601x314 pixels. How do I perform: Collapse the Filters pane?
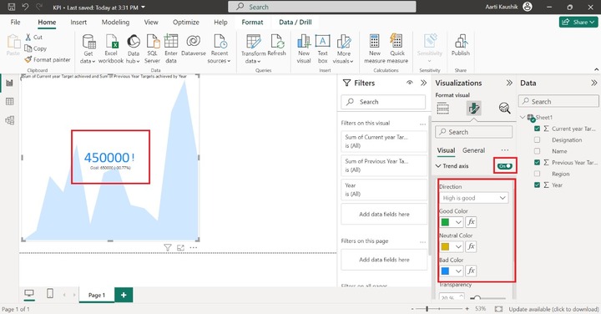(x=423, y=83)
